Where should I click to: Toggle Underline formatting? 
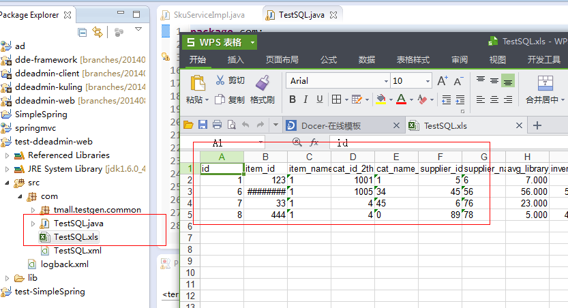(x=321, y=99)
